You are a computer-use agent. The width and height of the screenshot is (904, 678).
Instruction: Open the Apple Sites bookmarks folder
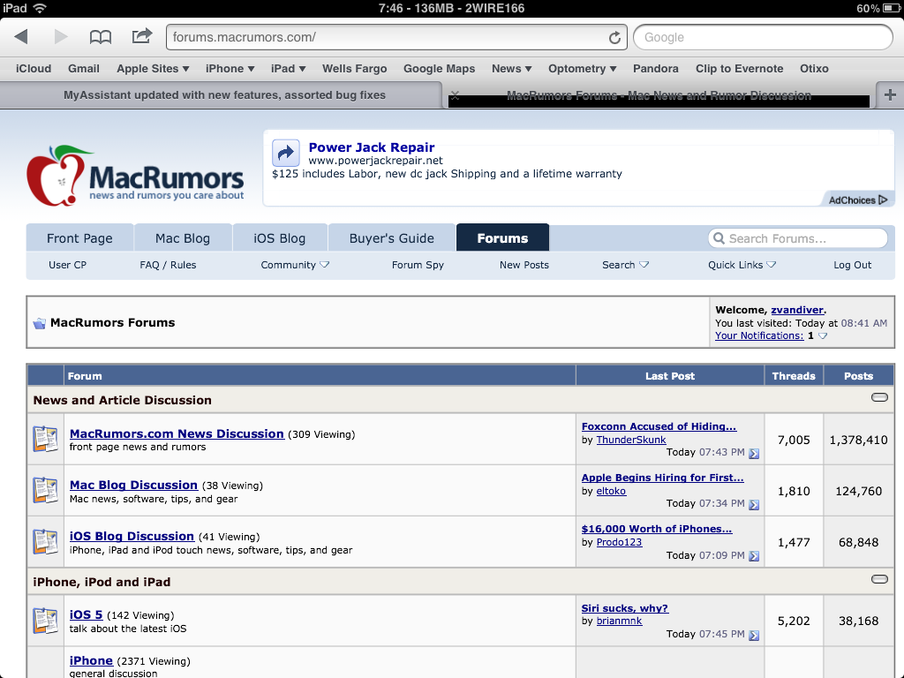click(153, 69)
